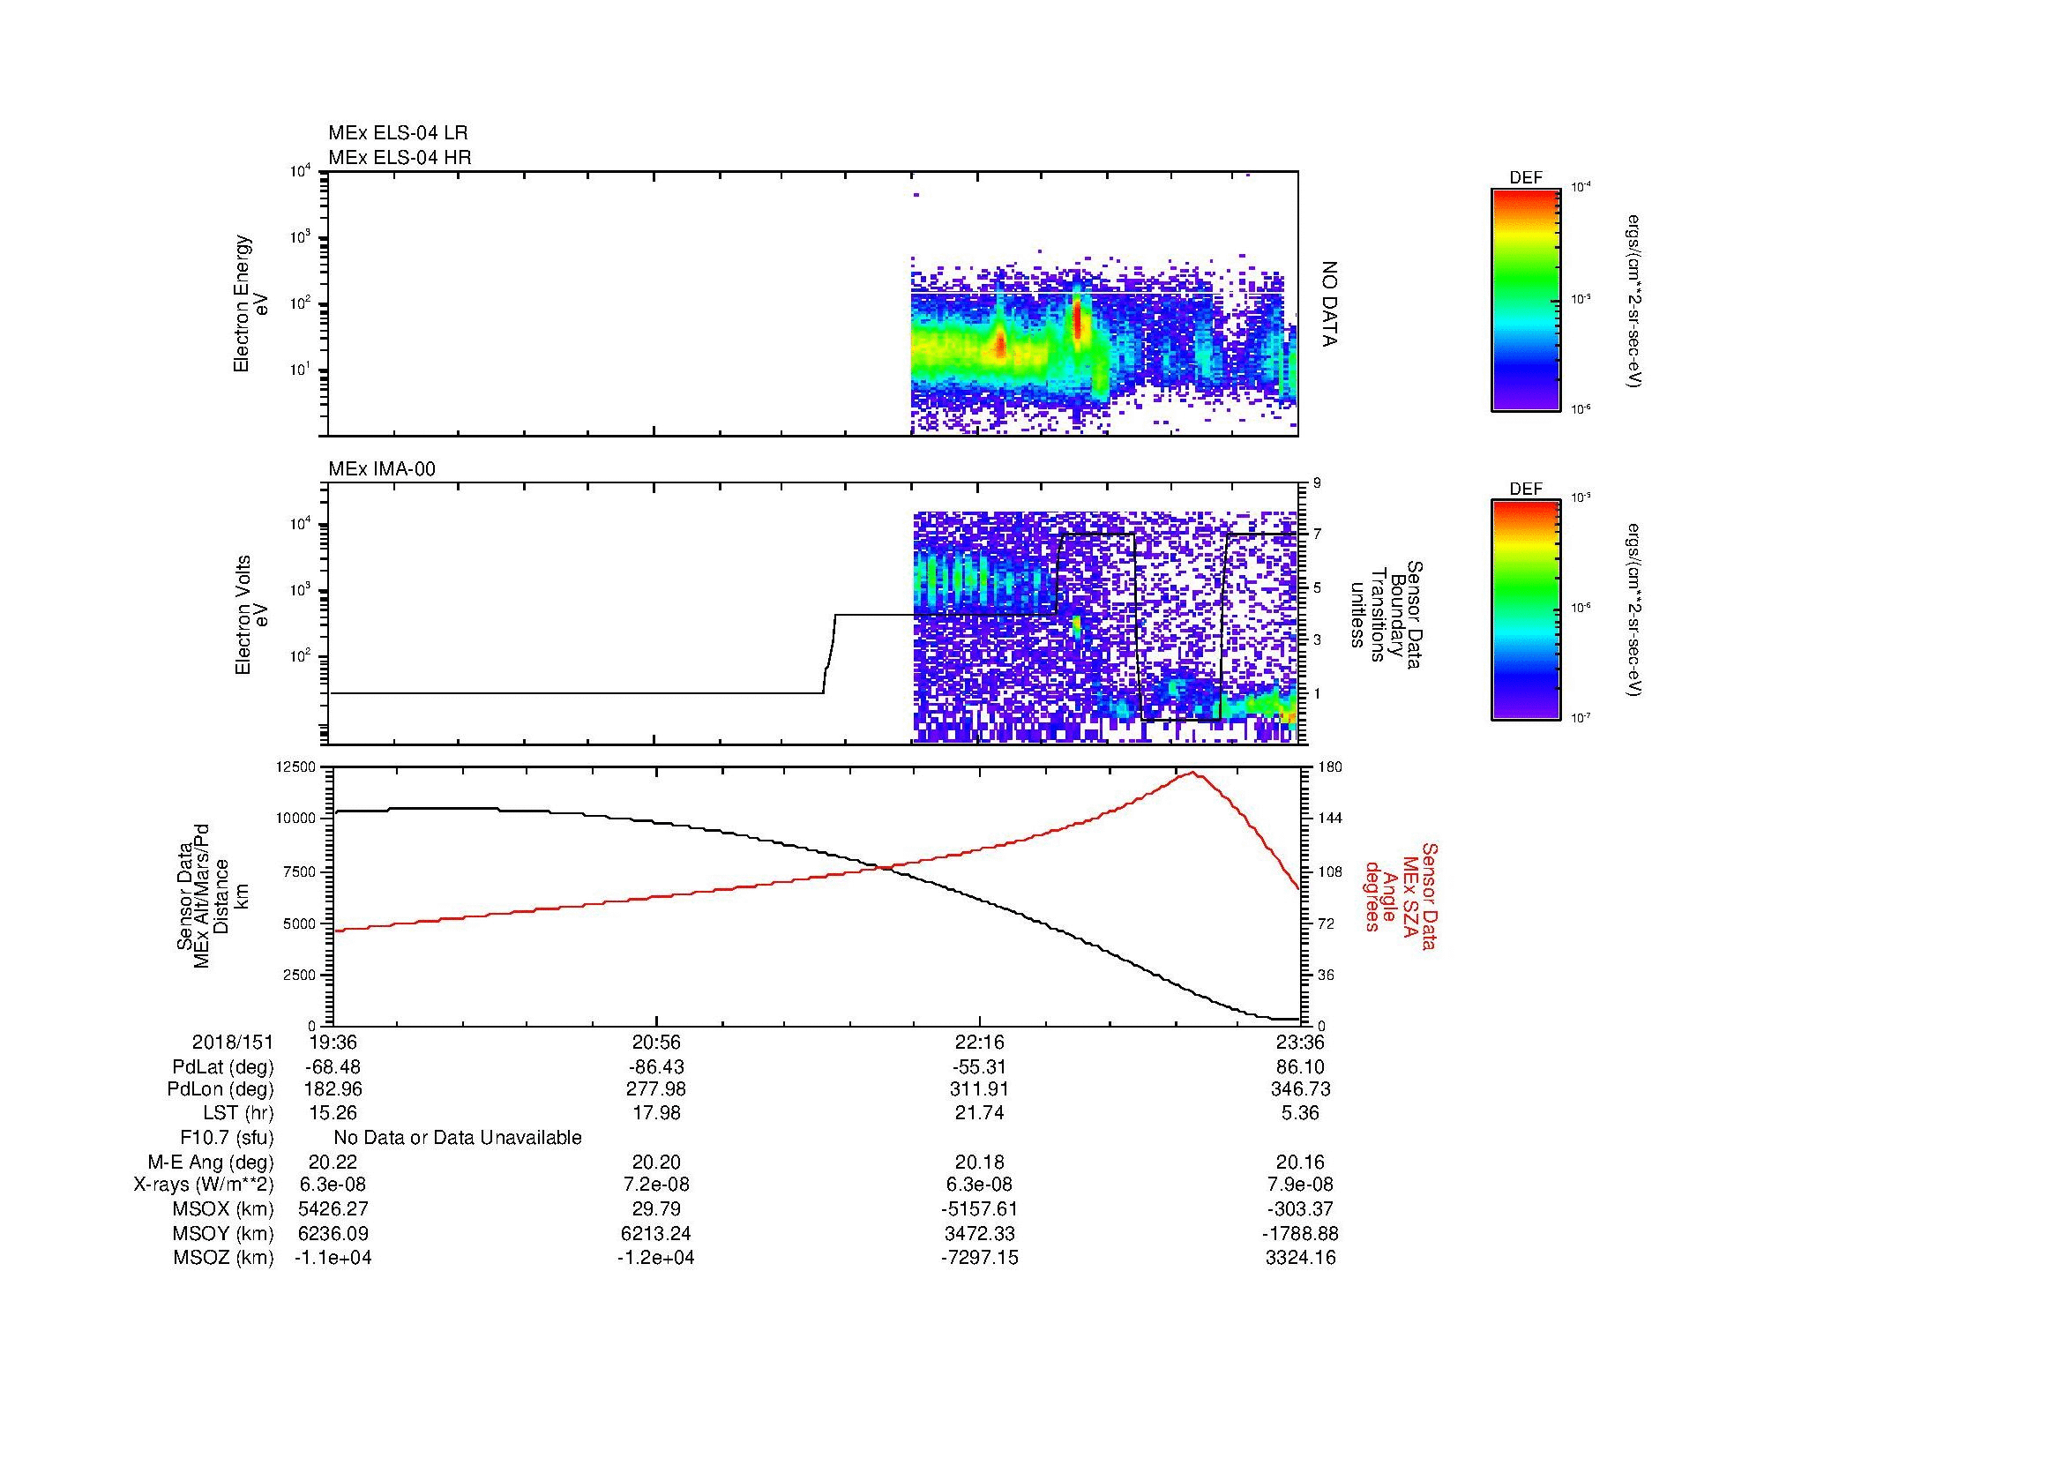Click the PdLon value '182.96'
Image resolution: width=2063 pixels, height=1458 pixels.
tap(333, 1089)
